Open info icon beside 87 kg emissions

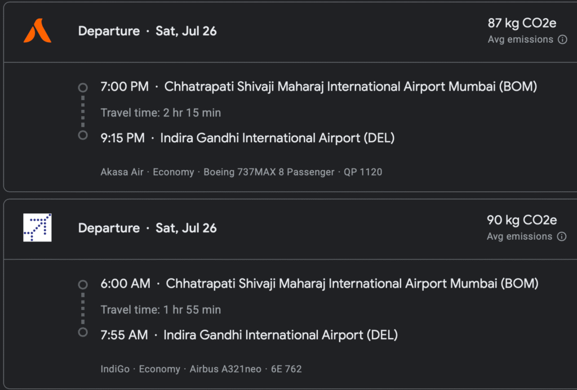(x=562, y=39)
